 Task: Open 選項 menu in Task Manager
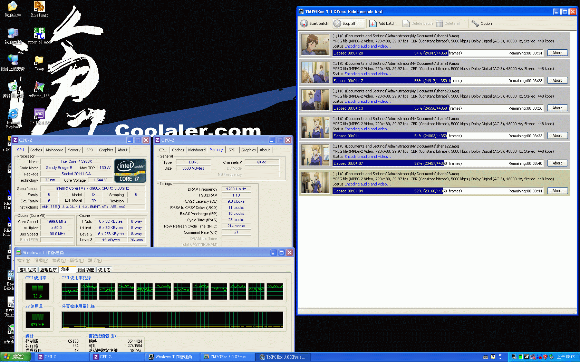(41, 261)
